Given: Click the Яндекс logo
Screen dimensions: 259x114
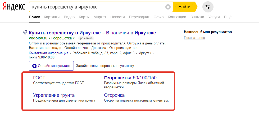Looking at the screenshot, I should click(14, 7).
